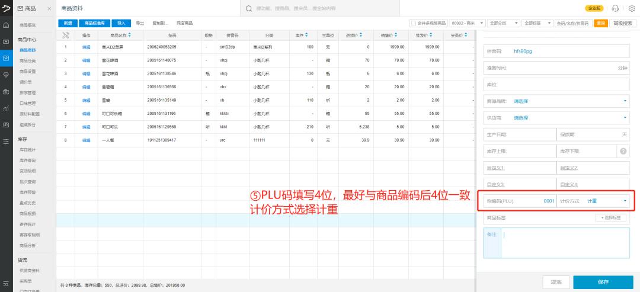Open 库存统计 in the sidebar

coord(28,150)
